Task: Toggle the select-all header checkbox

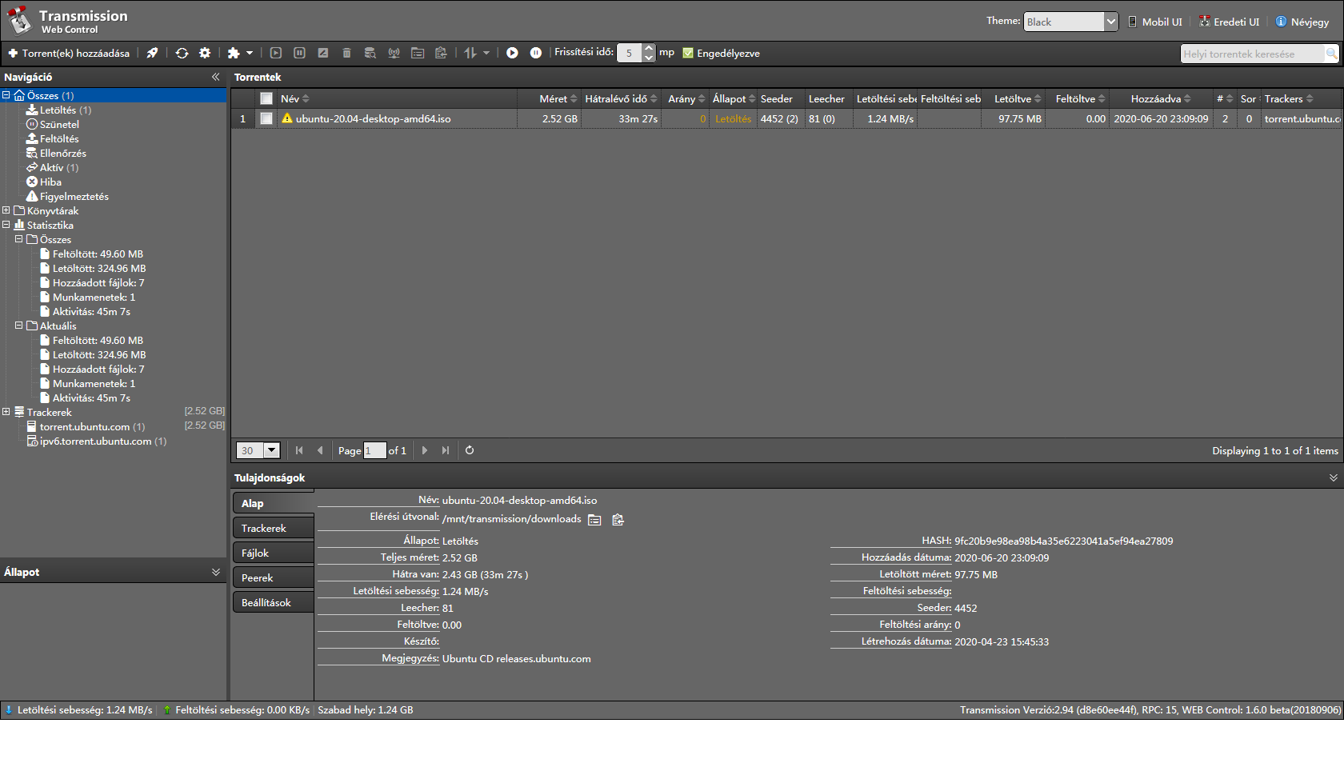Action: 266,98
